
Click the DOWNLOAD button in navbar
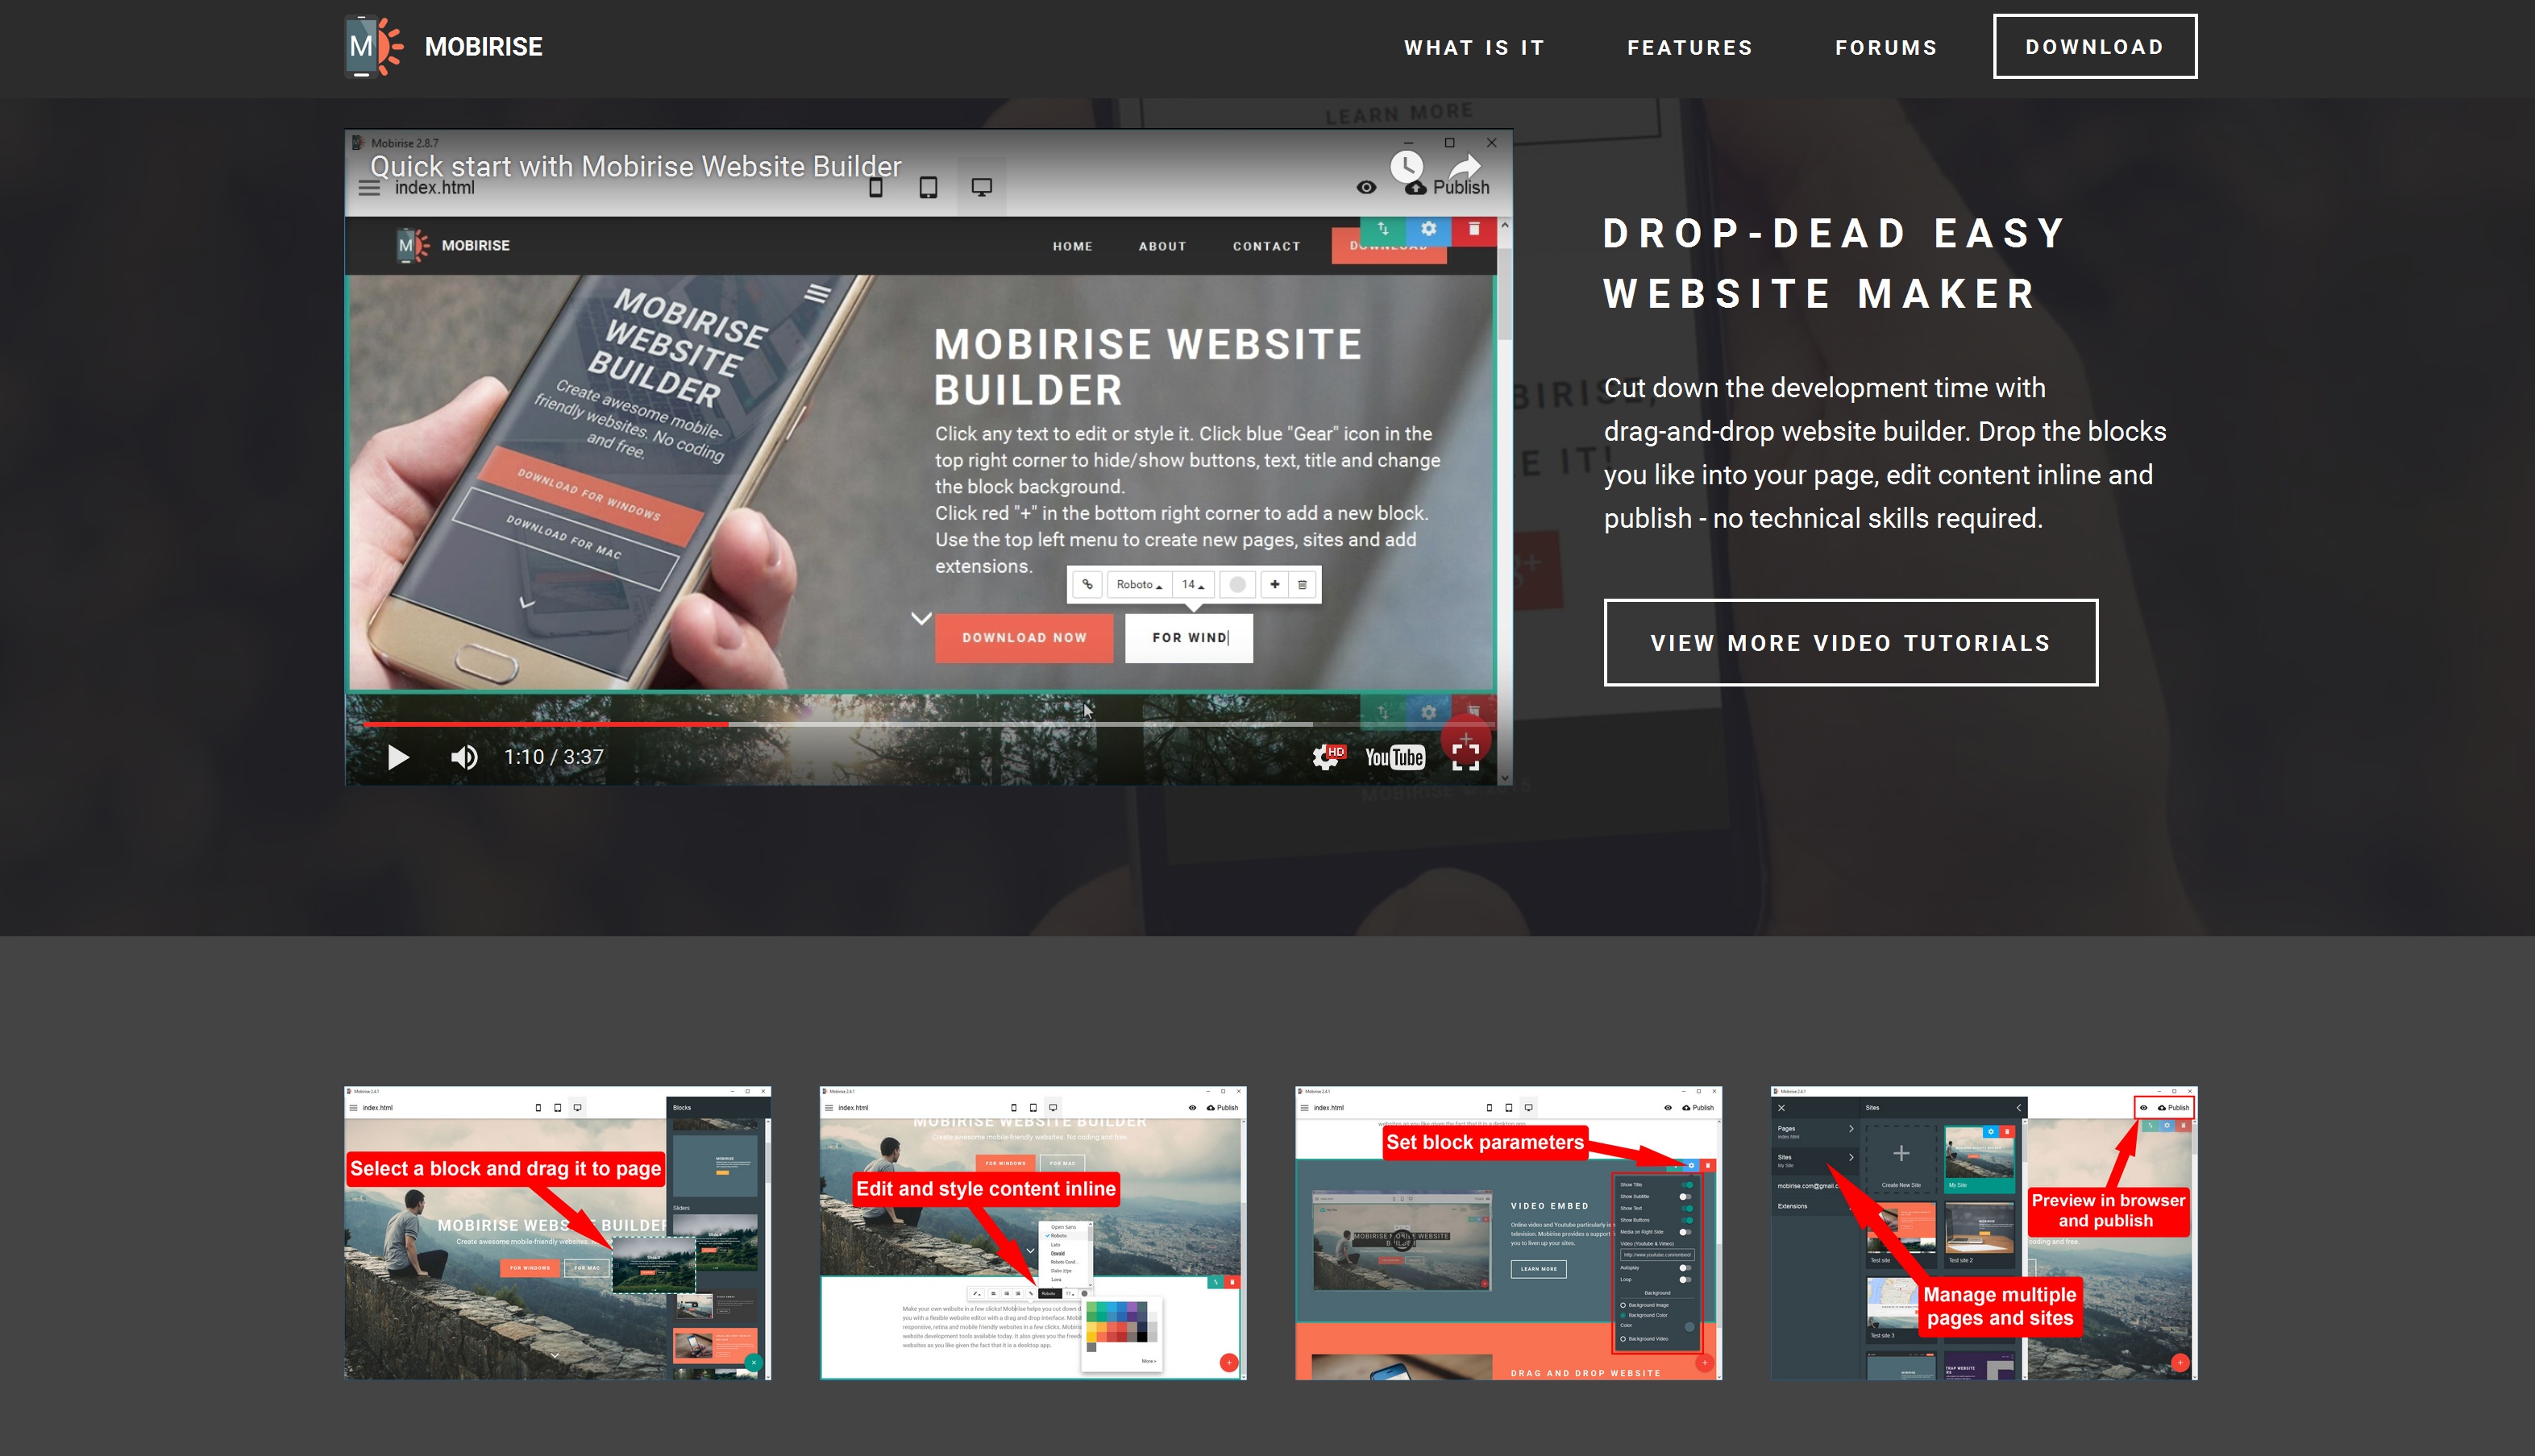coord(2092,45)
